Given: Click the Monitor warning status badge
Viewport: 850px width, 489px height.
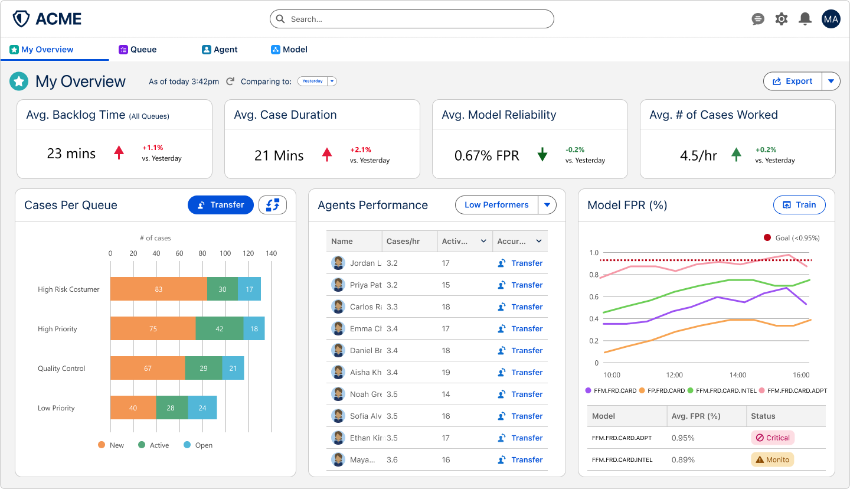Looking at the screenshot, I should pos(773,460).
